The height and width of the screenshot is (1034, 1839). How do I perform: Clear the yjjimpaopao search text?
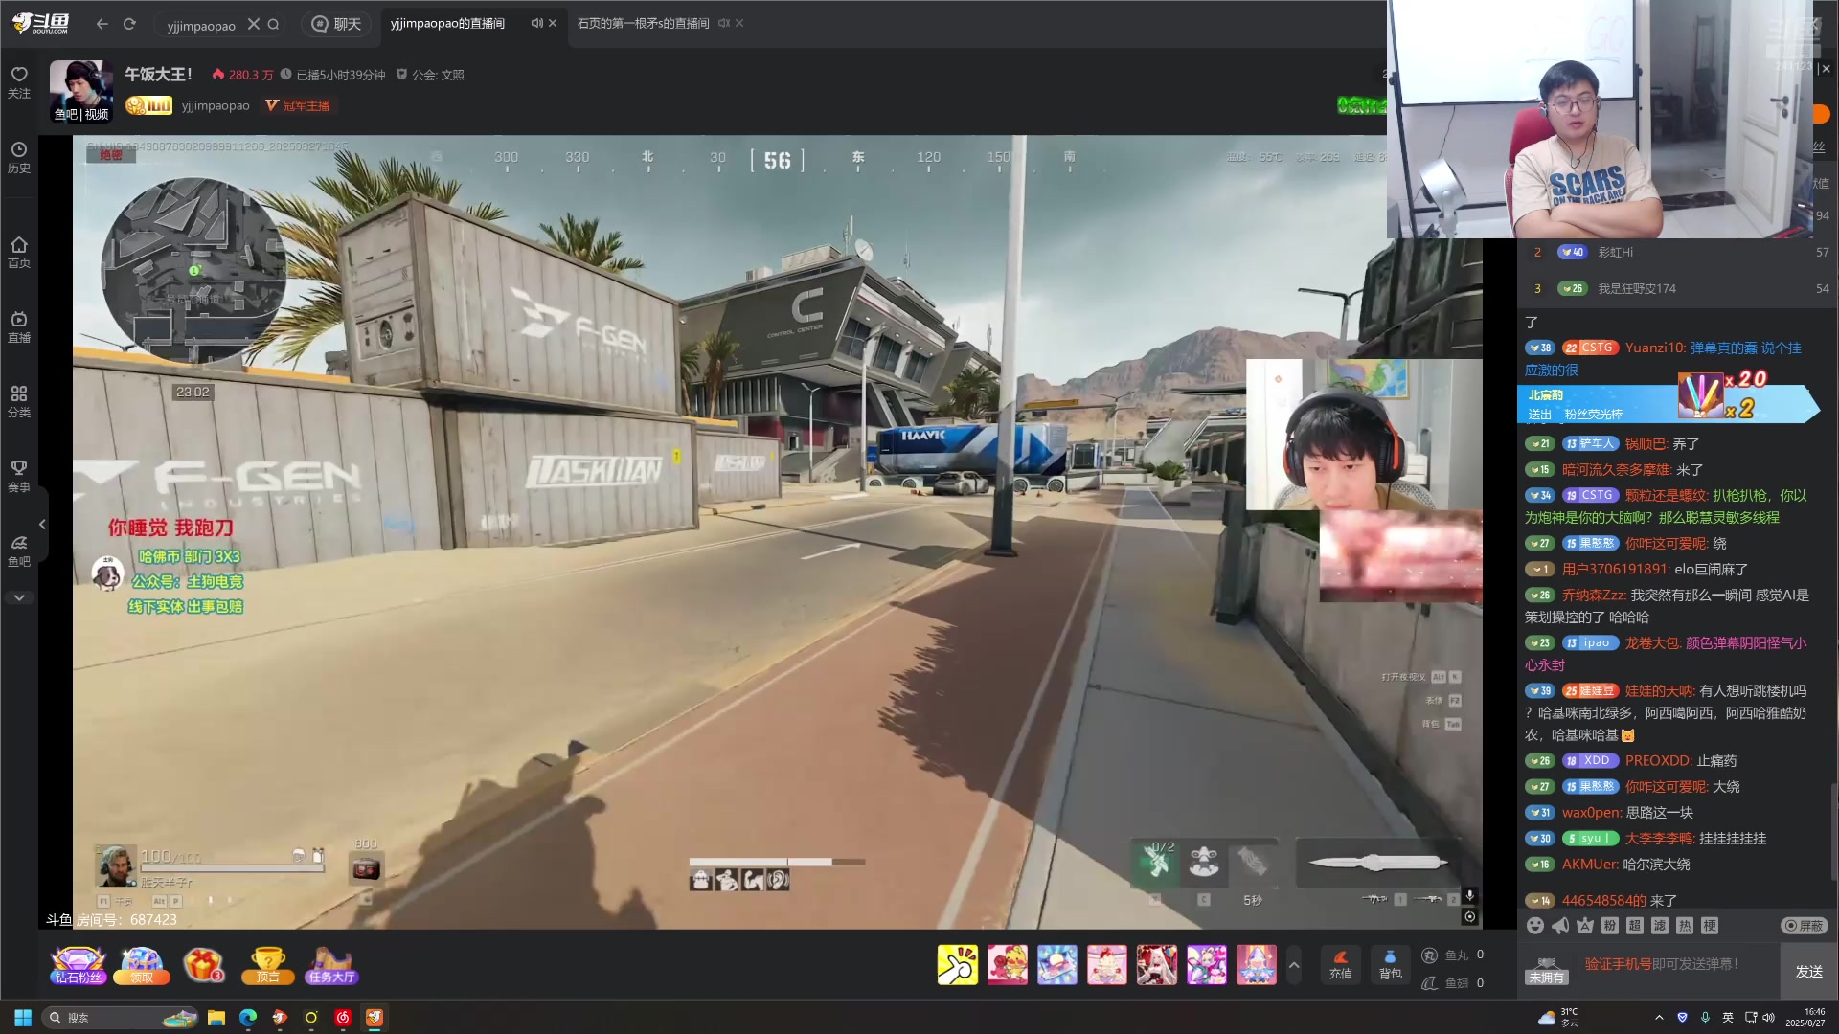(253, 24)
